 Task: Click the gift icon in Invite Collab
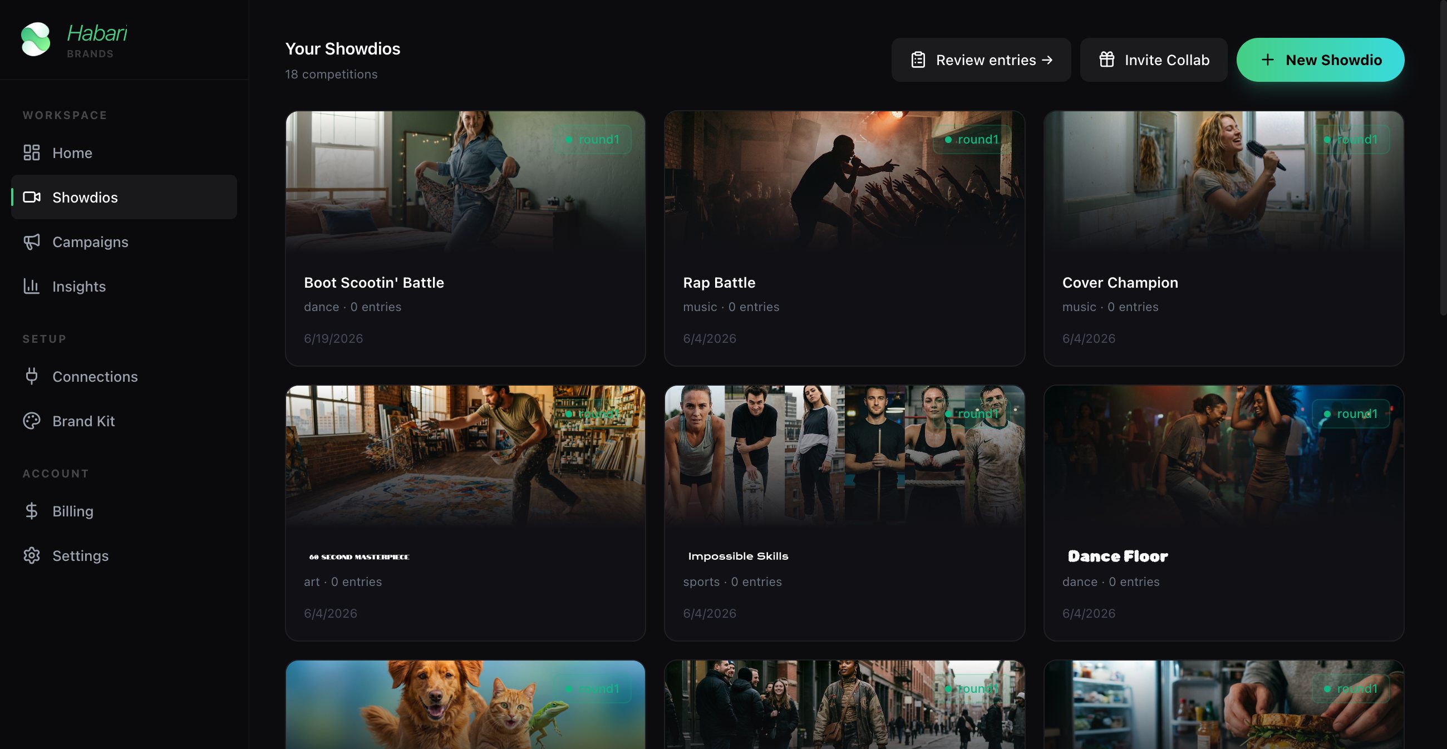(1106, 60)
